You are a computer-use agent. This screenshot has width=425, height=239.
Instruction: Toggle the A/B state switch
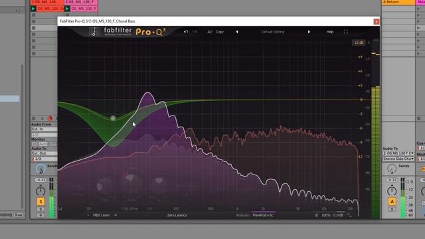pyautogui.click(x=210, y=32)
